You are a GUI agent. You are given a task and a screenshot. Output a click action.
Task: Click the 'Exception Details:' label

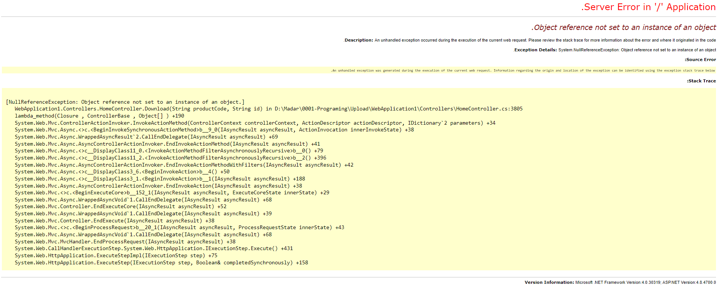click(535, 50)
